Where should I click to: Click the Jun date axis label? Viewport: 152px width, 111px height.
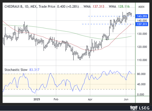126,99
